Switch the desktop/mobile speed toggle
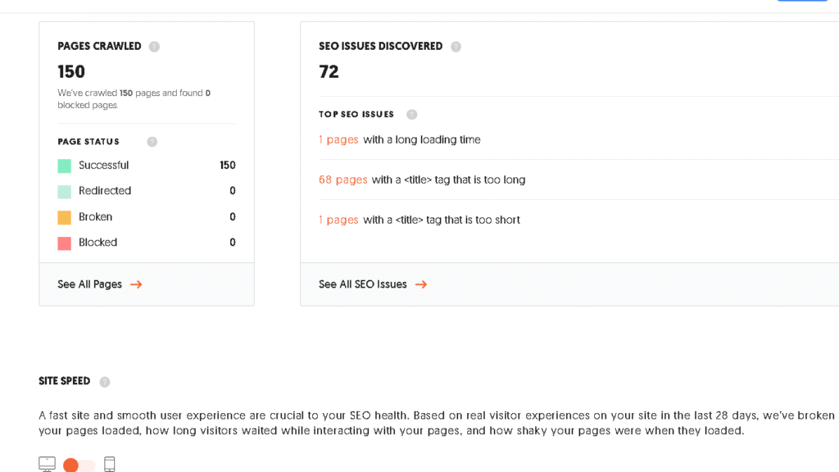This screenshot has height=472, width=839. pos(78,464)
